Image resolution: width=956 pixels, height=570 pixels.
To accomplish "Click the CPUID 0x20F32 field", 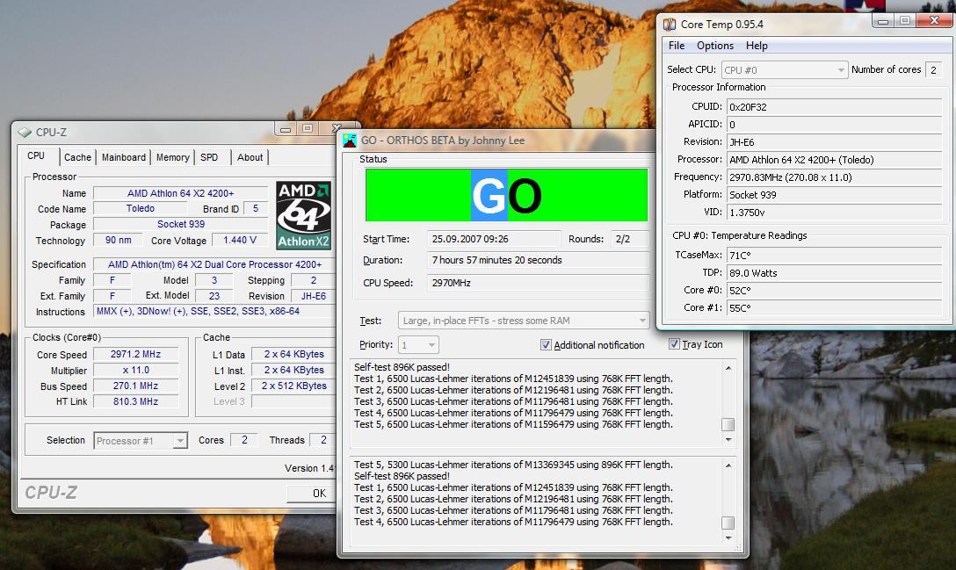I will (x=835, y=106).
